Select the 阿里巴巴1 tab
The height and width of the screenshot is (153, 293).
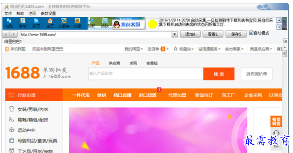tap(13, 41)
